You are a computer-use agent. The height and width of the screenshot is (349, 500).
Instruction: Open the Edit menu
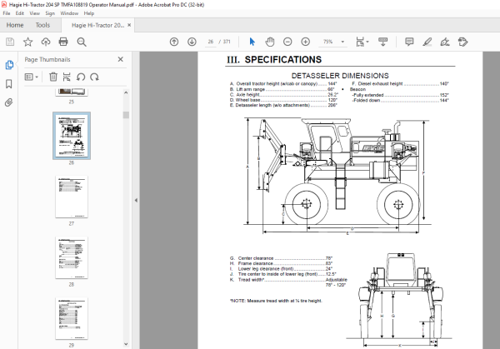(x=20, y=13)
